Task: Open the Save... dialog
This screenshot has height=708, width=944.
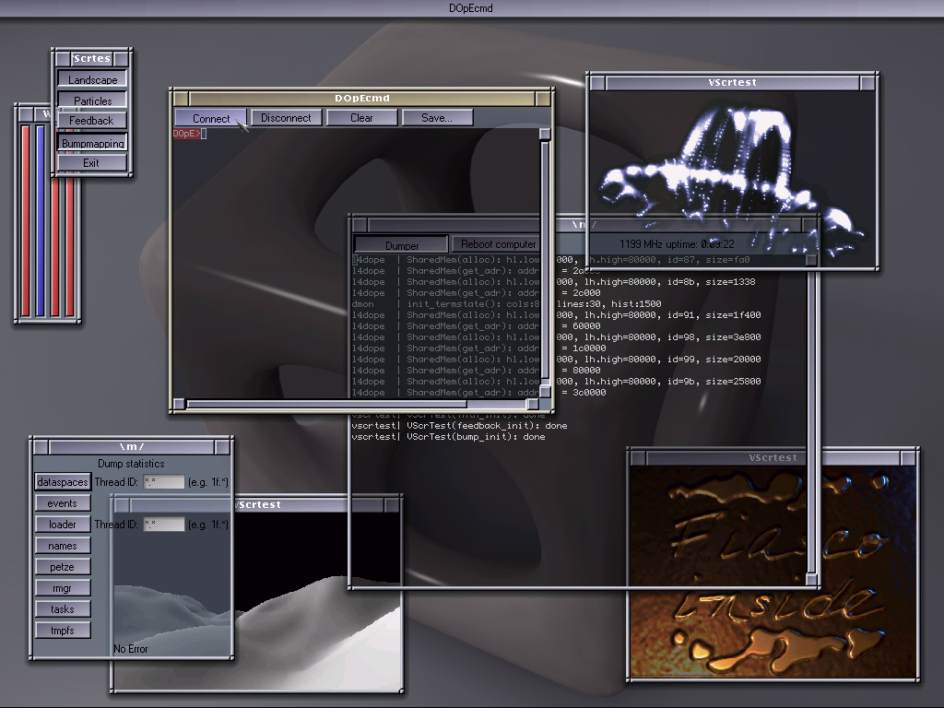Action: point(436,118)
